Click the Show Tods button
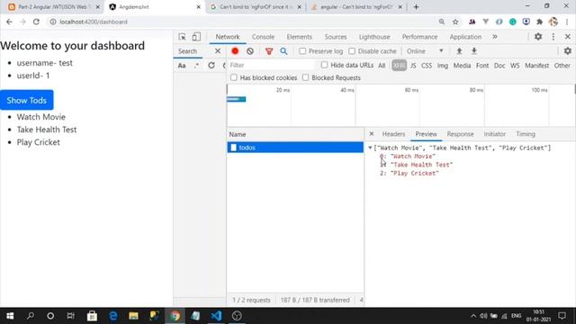Viewport: 576px width, 324px height. (27, 100)
